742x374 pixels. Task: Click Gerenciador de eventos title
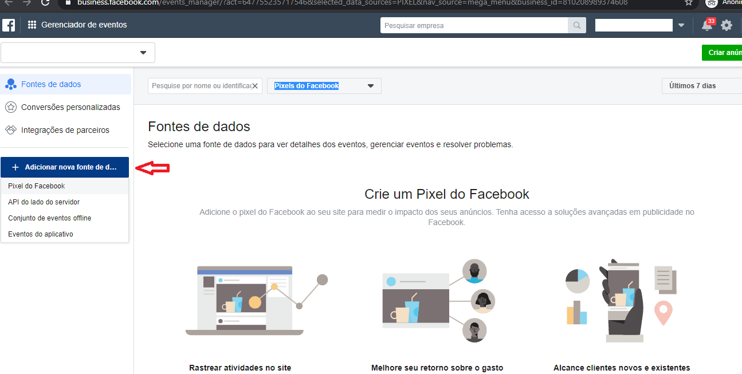click(84, 25)
